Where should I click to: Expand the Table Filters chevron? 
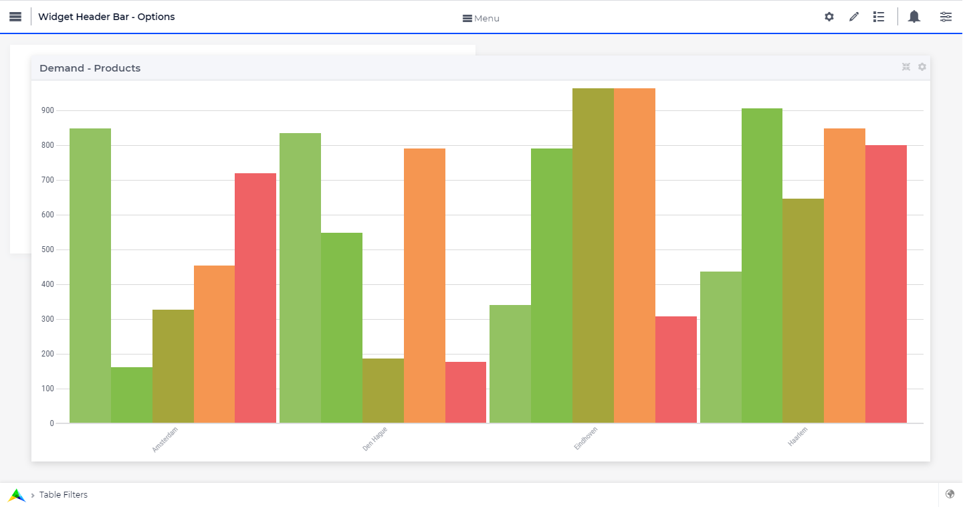(x=33, y=495)
